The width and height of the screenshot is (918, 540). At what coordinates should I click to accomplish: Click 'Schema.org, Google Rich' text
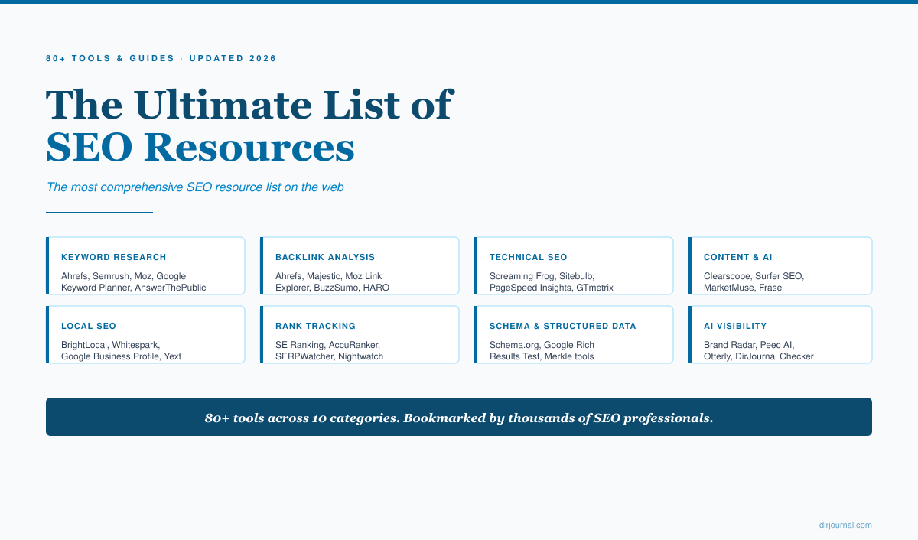coord(542,345)
